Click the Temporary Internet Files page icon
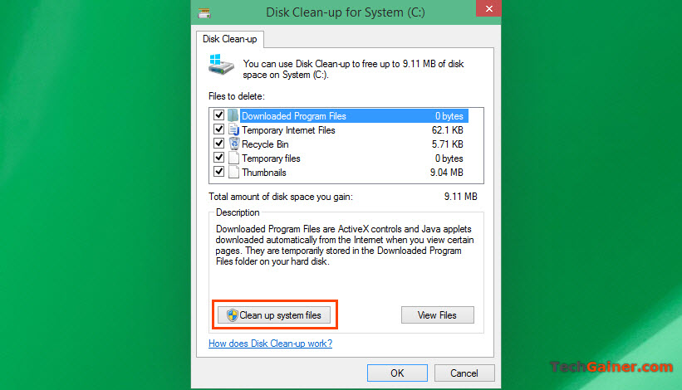Viewport: 682px width, 390px height. click(x=234, y=129)
